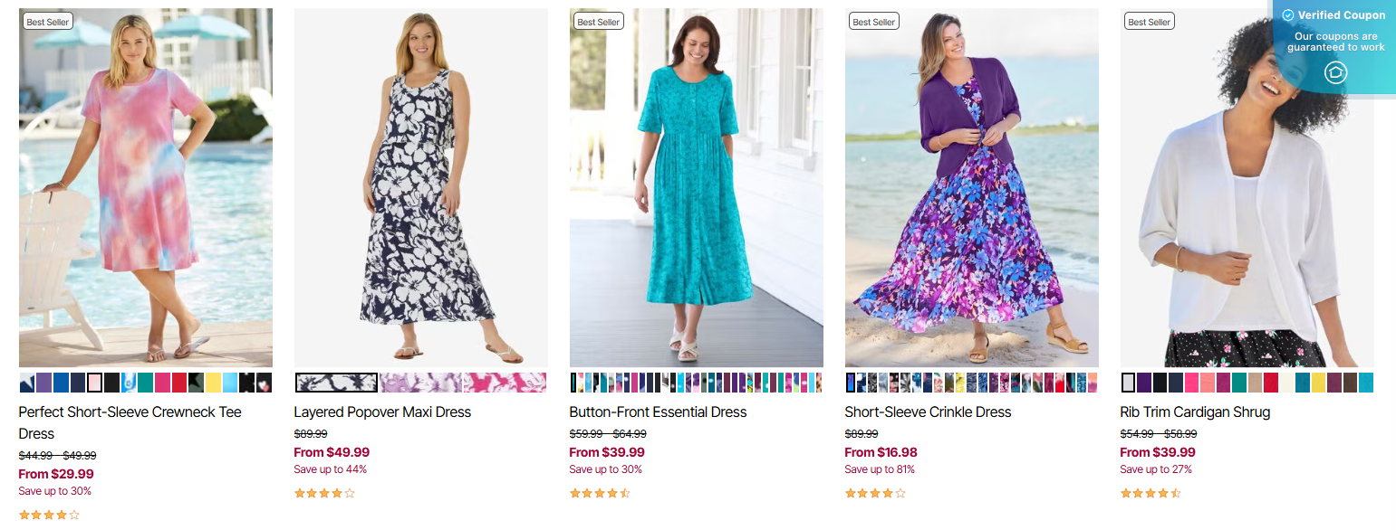The width and height of the screenshot is (1396, 530).
Task: Click Best Seller badge on the white cardigan shrug
Action: point(1150,22)
